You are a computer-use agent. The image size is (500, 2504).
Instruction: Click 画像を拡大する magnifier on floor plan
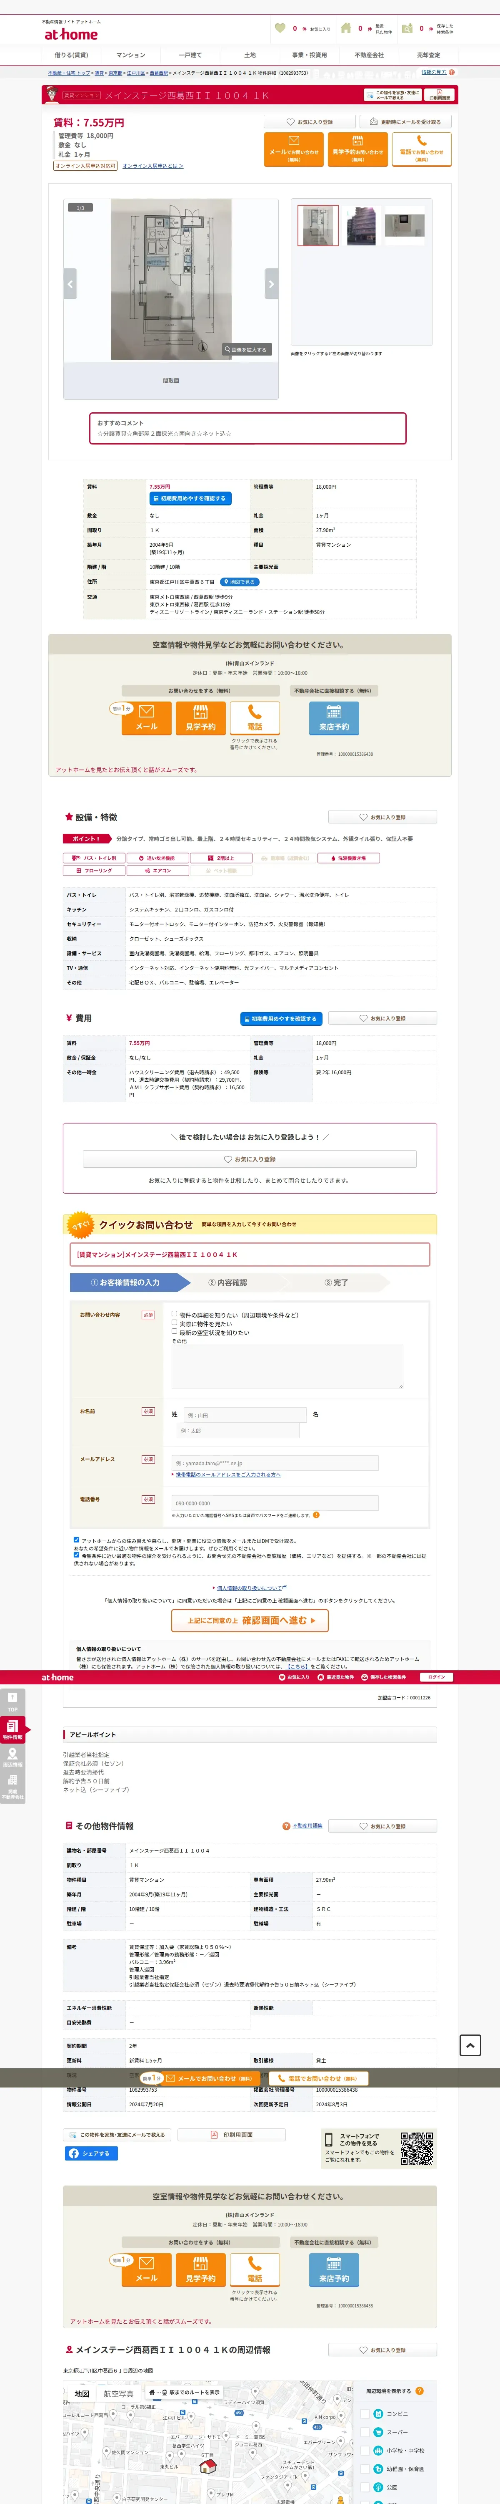point(247,349)
